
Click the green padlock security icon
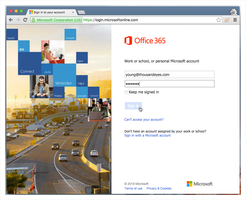[x=33, y=20]
